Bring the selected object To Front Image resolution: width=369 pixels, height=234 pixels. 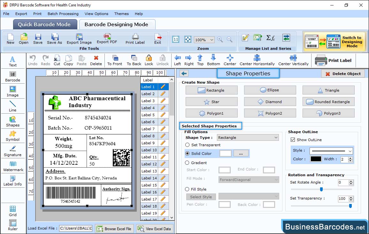point(115,60)
